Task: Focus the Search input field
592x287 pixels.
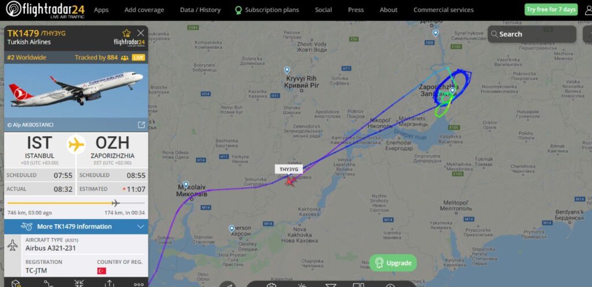Action: tap(532, 34)
